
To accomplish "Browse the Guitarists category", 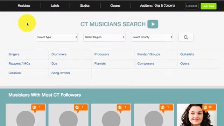I will [187, 54].
